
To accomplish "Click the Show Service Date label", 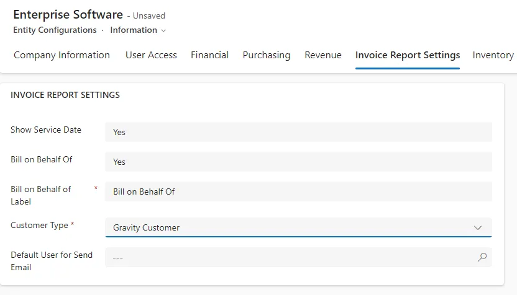I will tap(46, 130).
